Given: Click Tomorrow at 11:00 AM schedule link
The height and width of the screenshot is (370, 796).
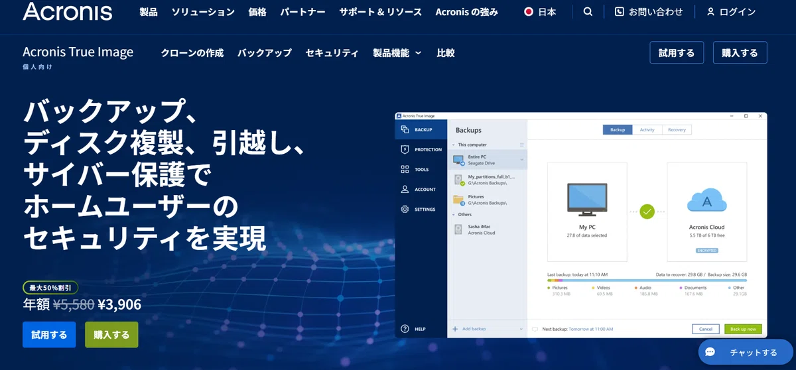Looking at the screenshot, I should pyautogui.click(x=591, y=329).
